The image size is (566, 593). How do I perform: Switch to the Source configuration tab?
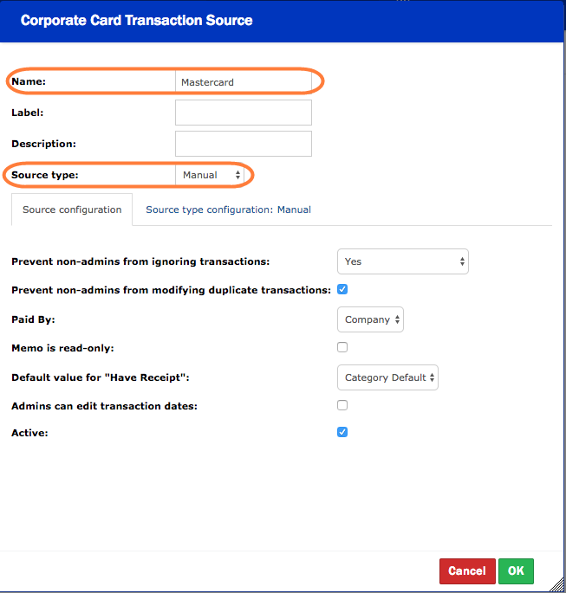72,209
